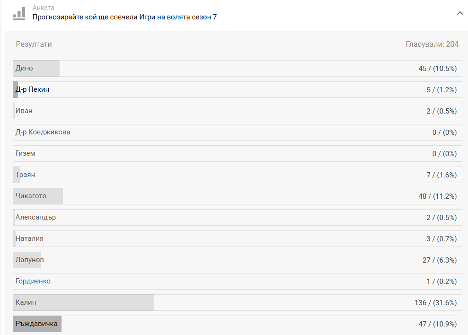Select the Дино poll result row
468x335 pixels.
[x=237, y=68]
